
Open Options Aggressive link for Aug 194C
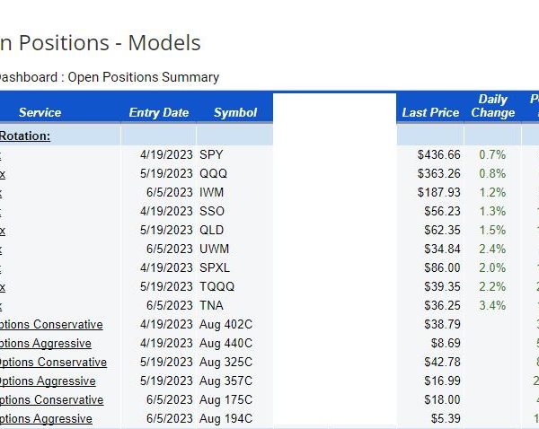pyautogui.click(x=46, y=419)
